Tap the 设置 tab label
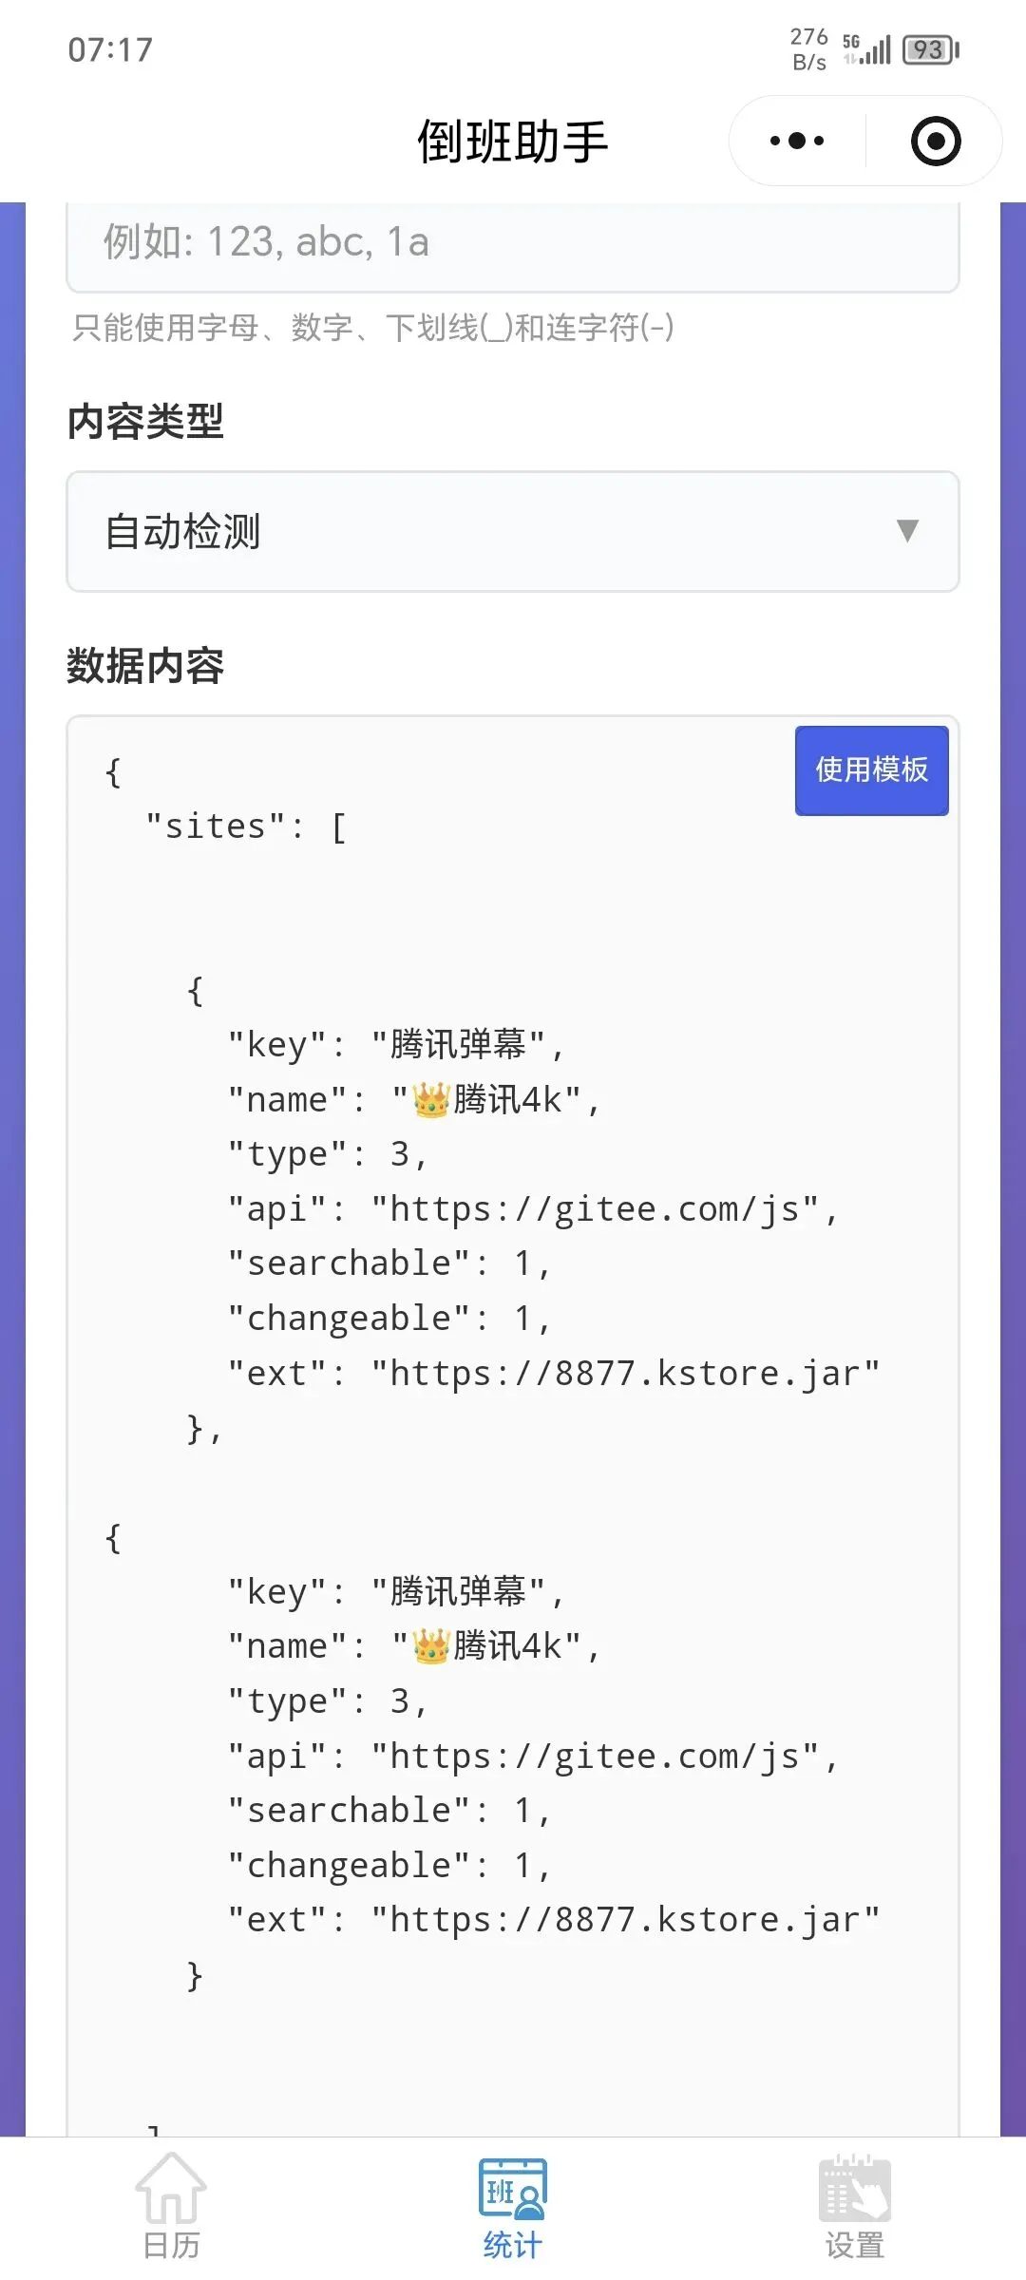The width and height of the screenshot is (1026, 2280). pyautogui.click(x=855, y=2246)
